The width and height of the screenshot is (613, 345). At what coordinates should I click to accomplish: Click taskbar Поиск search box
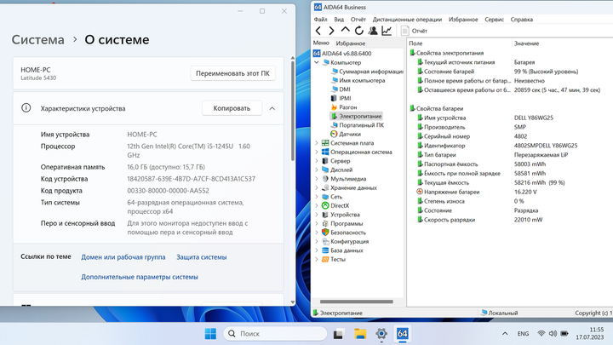[275, 334]
